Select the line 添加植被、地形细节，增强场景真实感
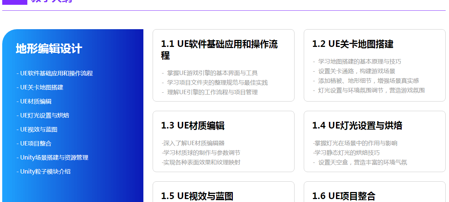The width and height of the screenshot is (449, 202). (x=366, y=81)
